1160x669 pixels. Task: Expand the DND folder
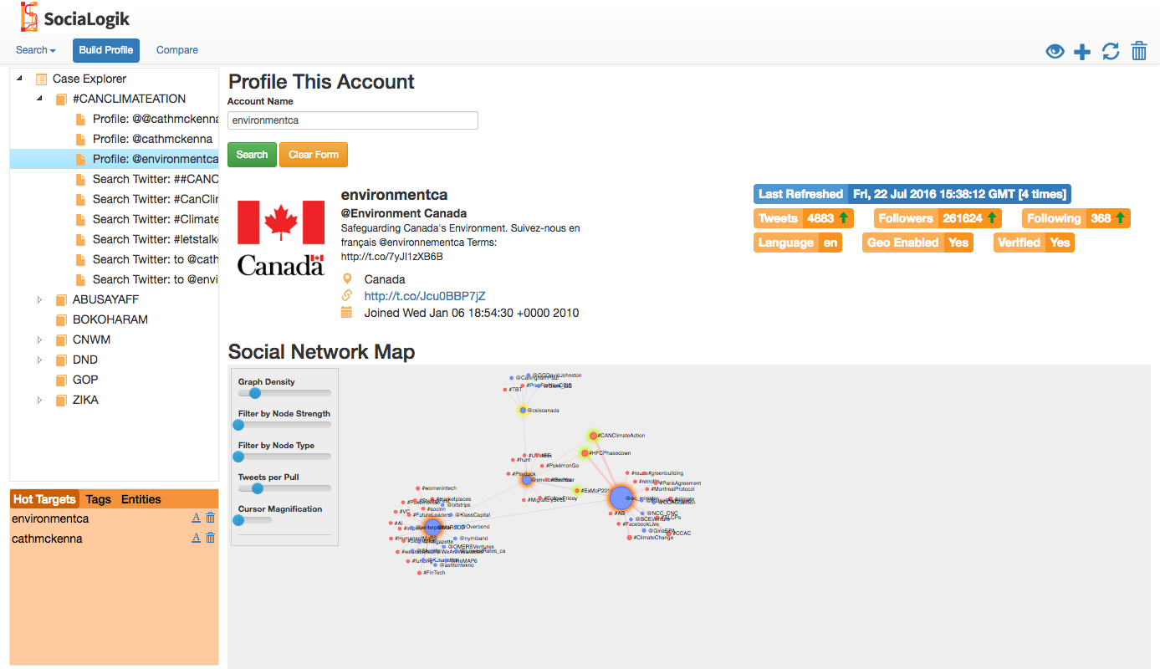(x=39, y=360)
